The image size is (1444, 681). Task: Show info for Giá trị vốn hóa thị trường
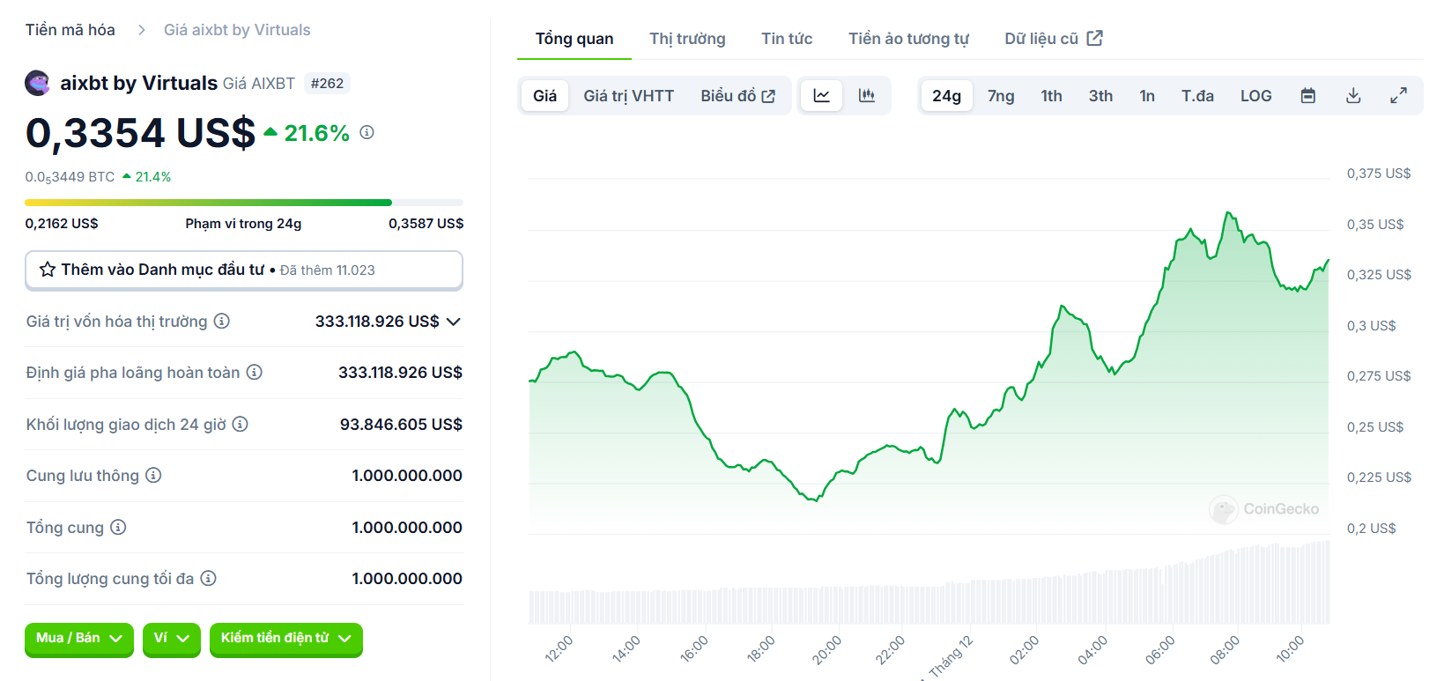coord(222,321)
